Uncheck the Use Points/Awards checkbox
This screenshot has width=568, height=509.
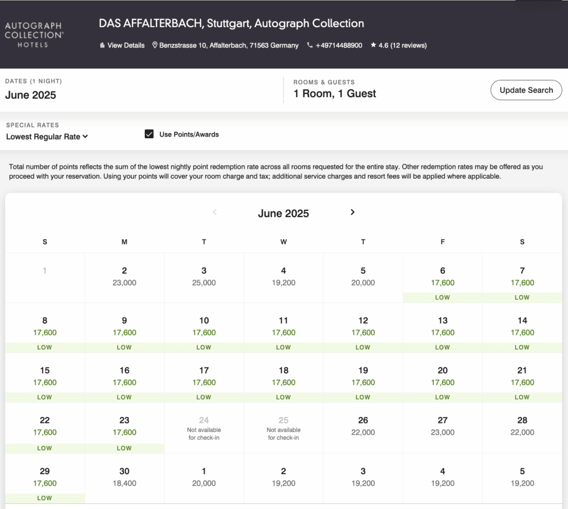point(149,134)
